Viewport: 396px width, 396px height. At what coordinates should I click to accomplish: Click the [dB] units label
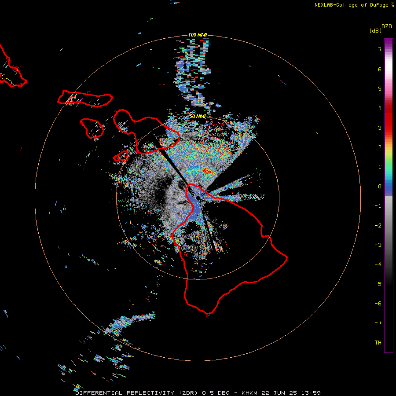coord(375,30)
